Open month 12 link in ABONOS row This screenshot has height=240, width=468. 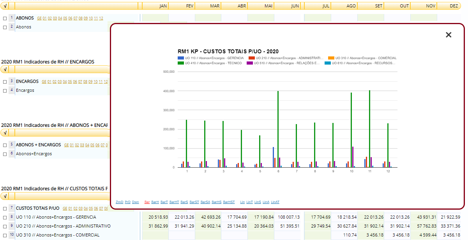[101, 18]
